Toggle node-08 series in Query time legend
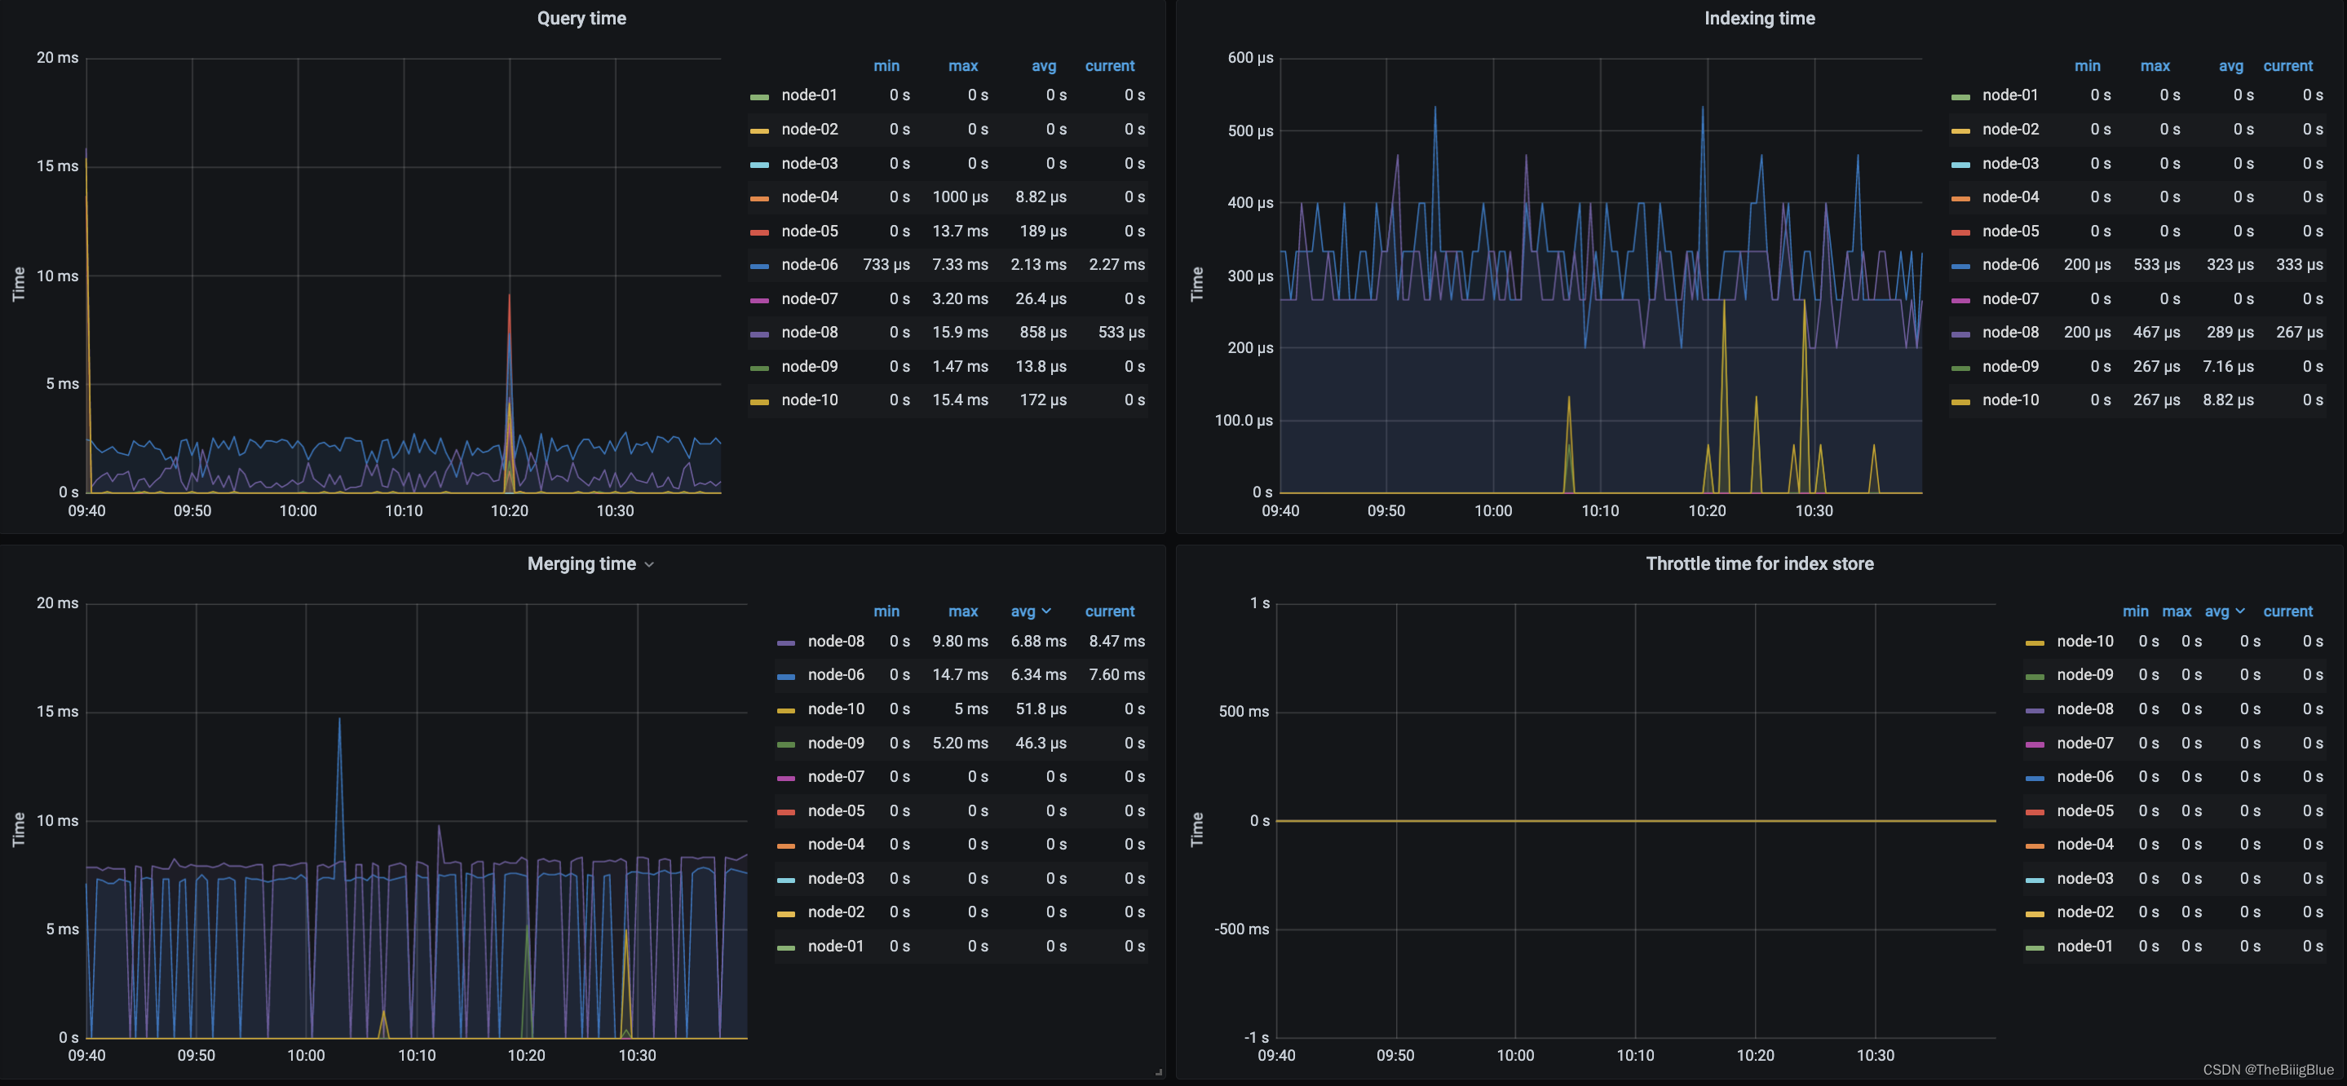The height and width of the screenshot is (1086, 2347). click(x=809, y=333)
